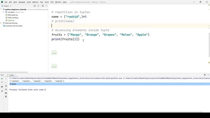Click the print(fruits[2]) code line
The height and width of the screenshot is (118, 210).
(66, 39)
